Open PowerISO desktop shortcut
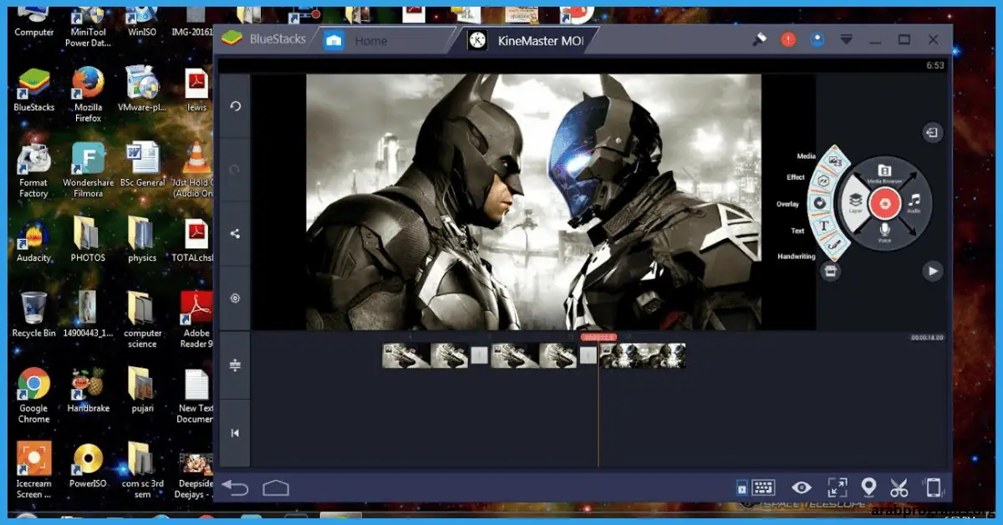The width and height of the screenshot is (1003, 525). [88, 466]
